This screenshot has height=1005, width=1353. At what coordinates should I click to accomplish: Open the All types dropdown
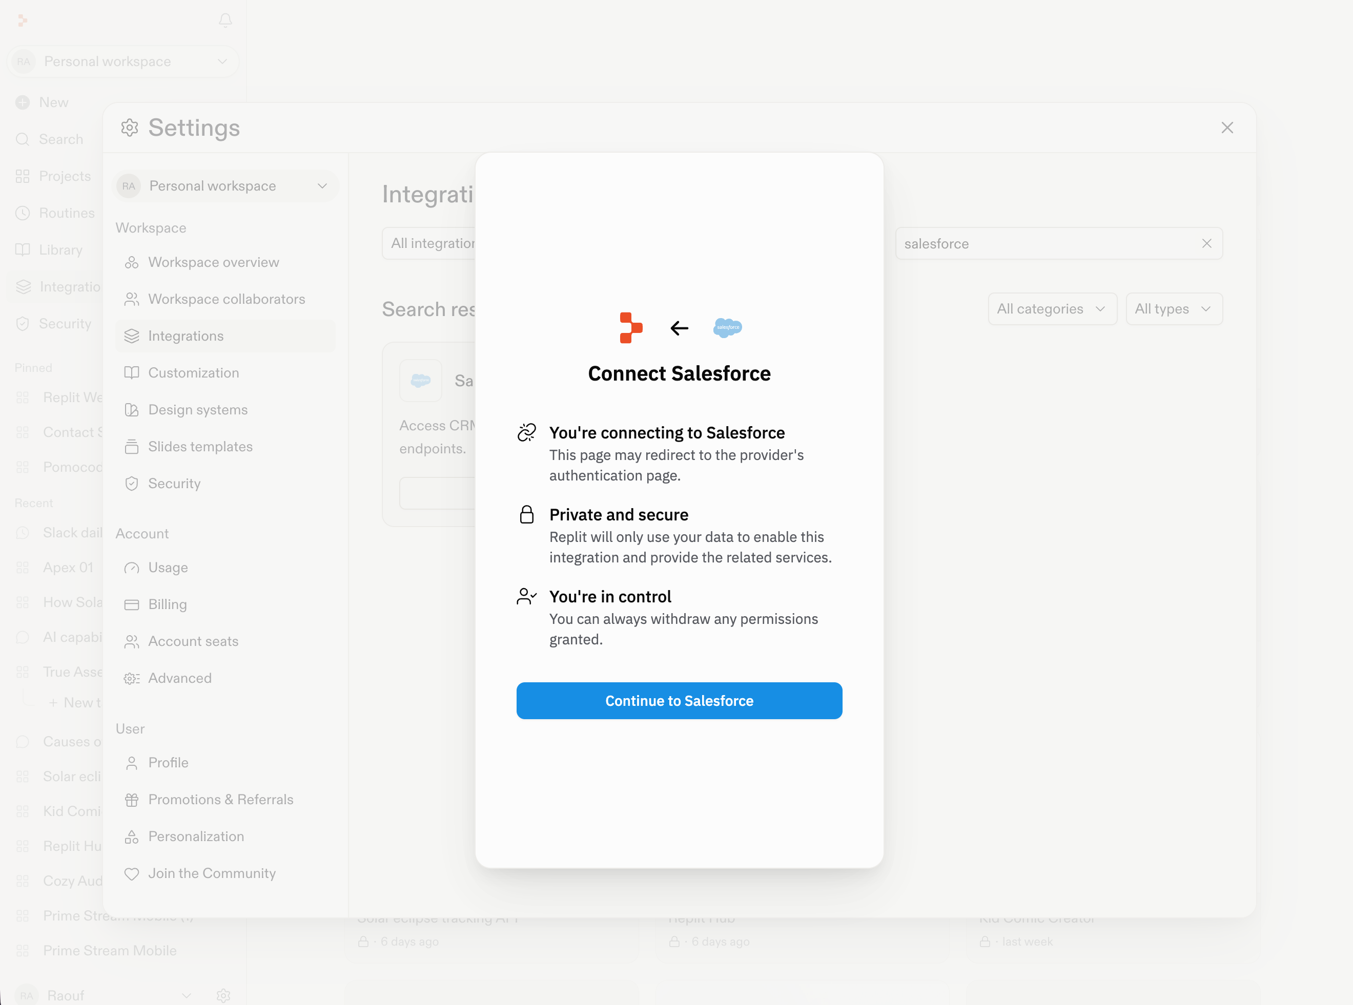pyautogui.click(x=1174, y=309)
